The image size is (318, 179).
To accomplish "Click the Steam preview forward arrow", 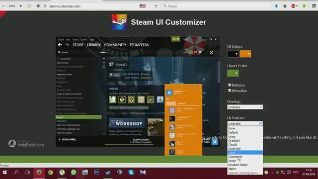I will click(67, 45).
